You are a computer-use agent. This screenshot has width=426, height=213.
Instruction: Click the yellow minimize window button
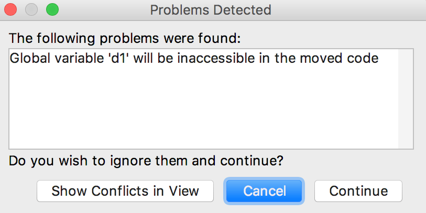32,9
